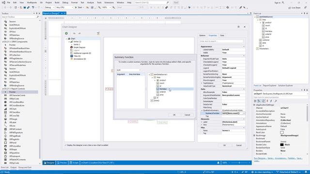The width and height of the screenshot is (310, 174).
Task: Select the XRLine toolbox item
Action: [12, 126]
